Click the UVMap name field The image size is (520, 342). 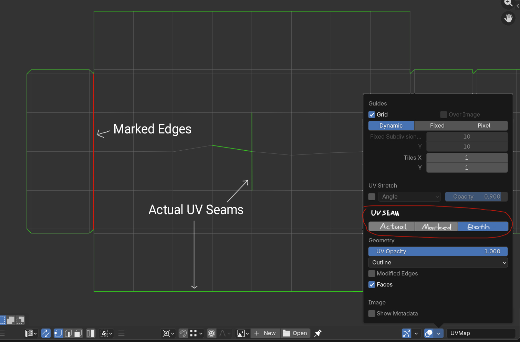click(x=481, y=333)
